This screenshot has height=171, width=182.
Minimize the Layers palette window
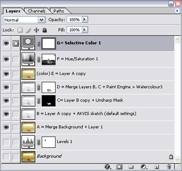pos(171,3)
